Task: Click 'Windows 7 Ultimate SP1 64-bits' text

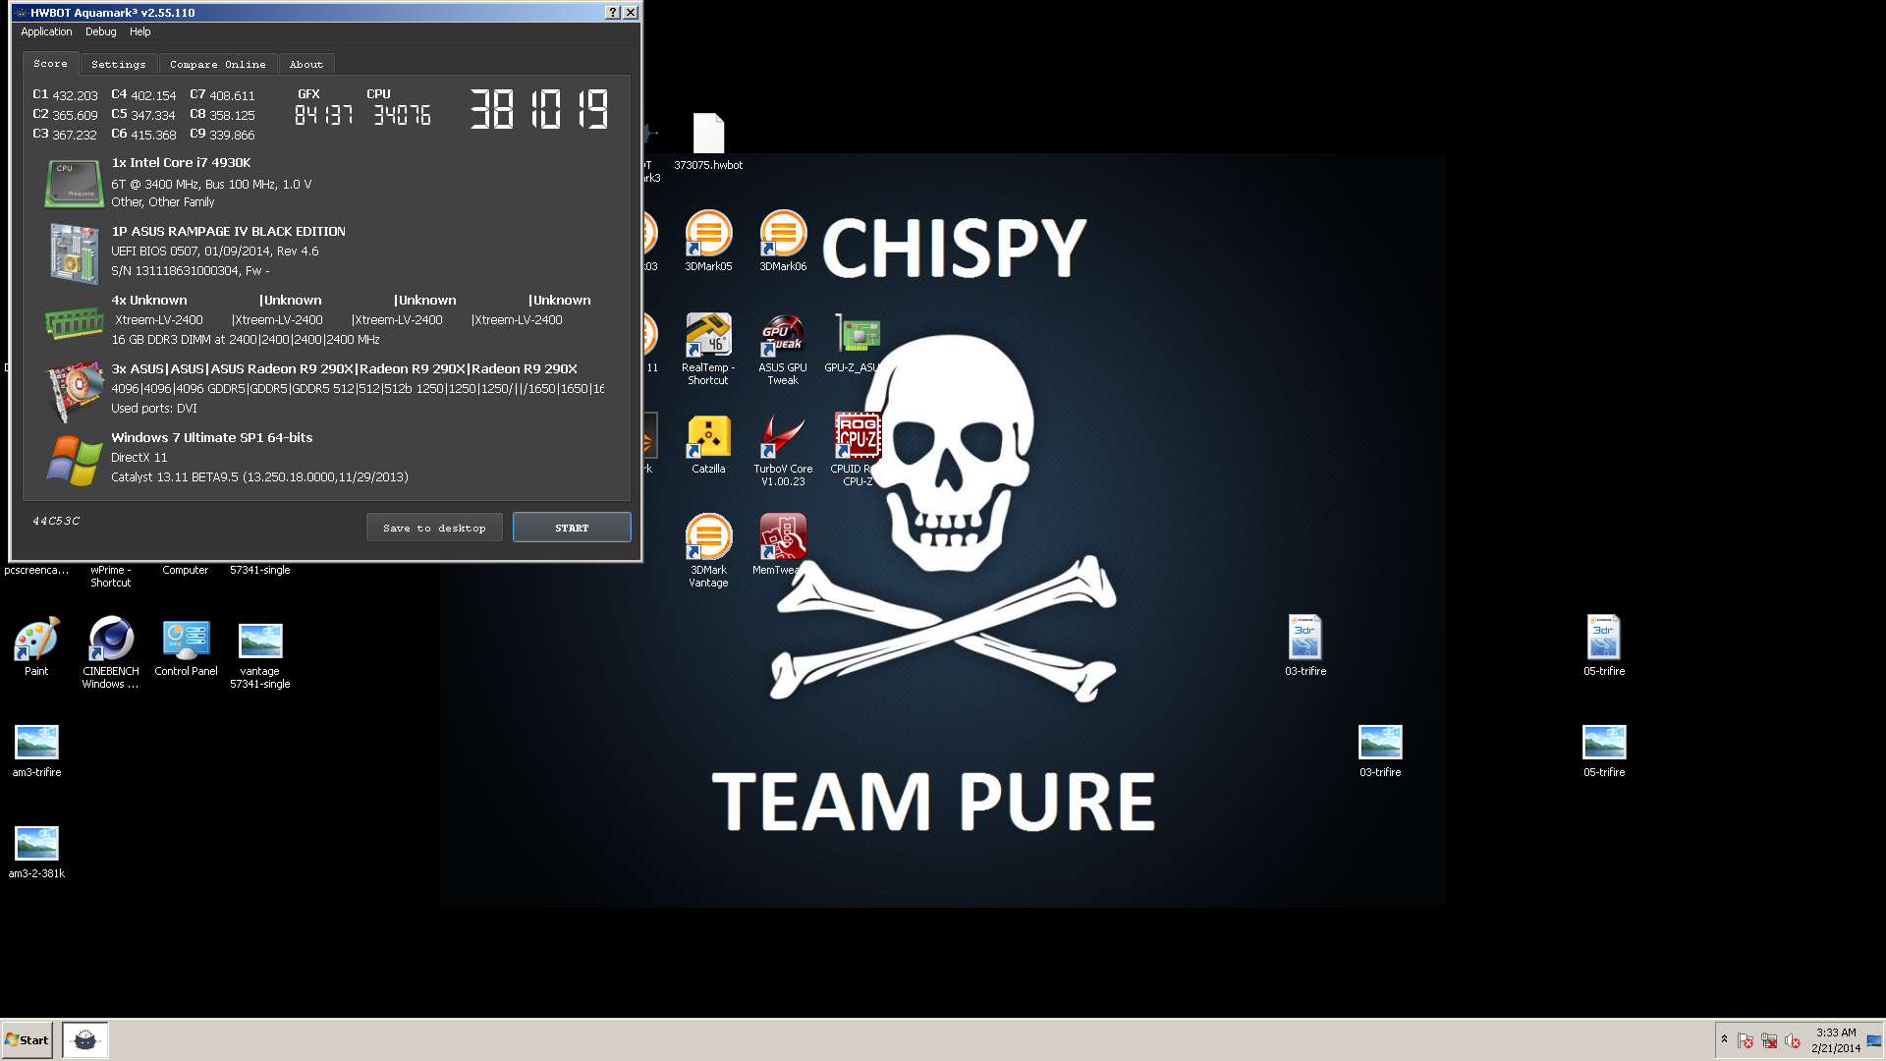Action: tap(211, 438)
